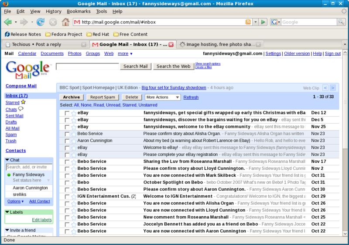Open the History menu
Image resolution: width=349 pixels, height=245 pixels.
tap(53, 11)
